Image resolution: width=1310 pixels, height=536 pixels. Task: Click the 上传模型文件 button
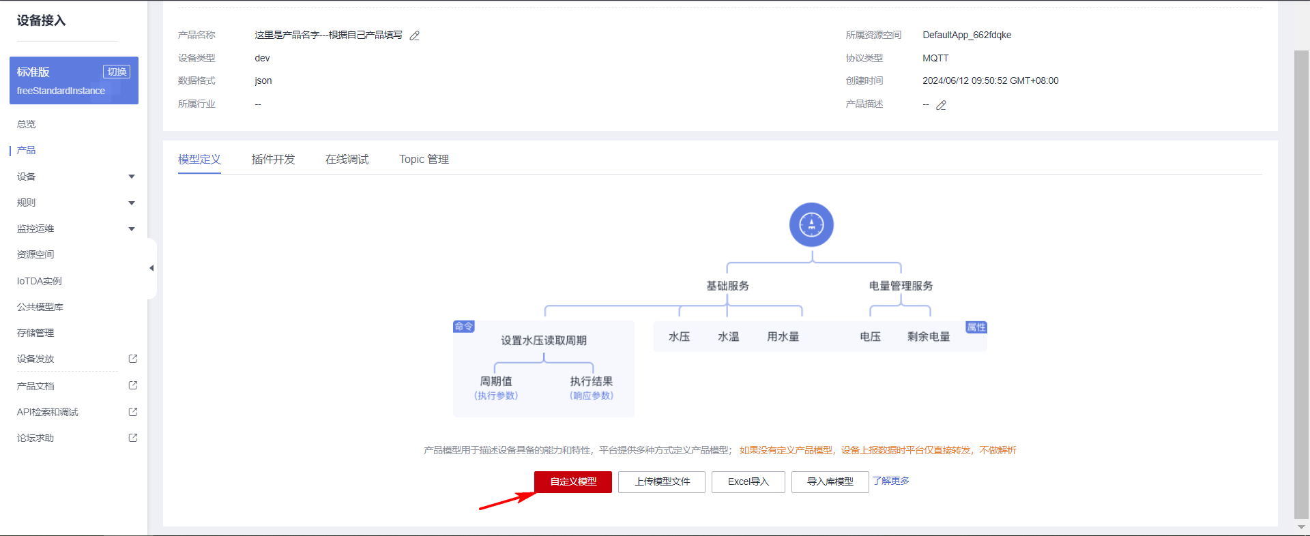click(662, 481)
